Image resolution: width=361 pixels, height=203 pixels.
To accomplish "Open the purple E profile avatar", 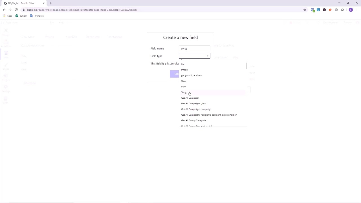I will coord(351,10).
